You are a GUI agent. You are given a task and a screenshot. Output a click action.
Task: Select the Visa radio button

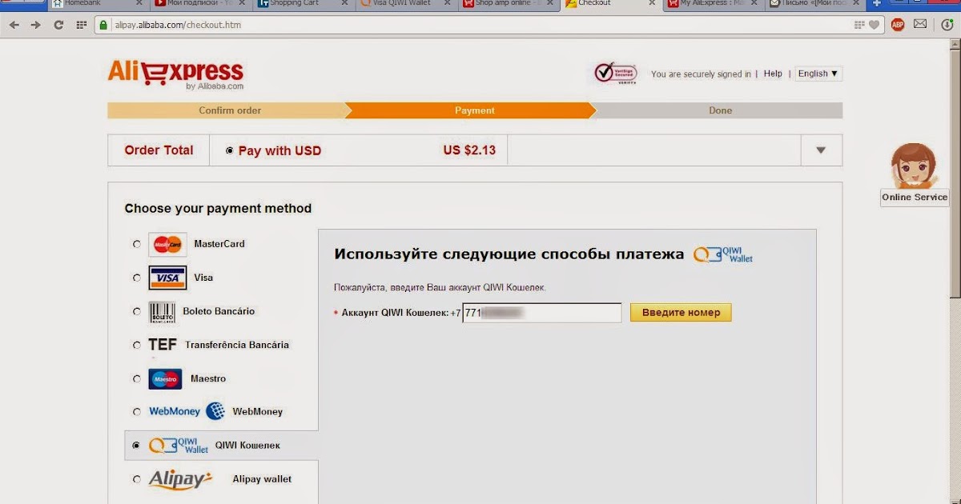pos(137,278)
